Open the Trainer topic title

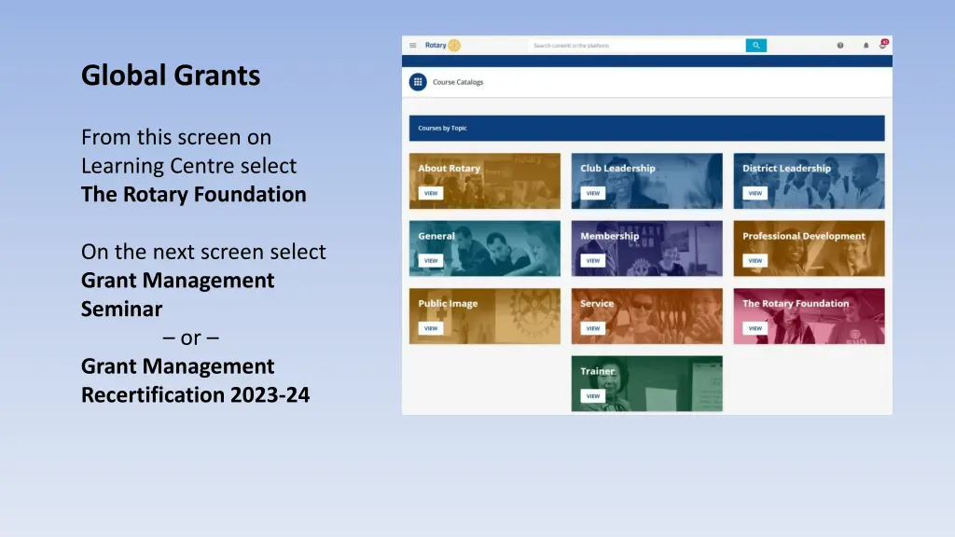pos(597,371)
